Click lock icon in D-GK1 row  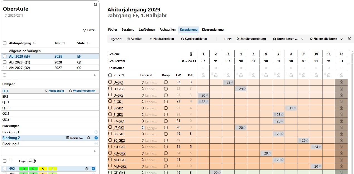(x=341, y=82)
